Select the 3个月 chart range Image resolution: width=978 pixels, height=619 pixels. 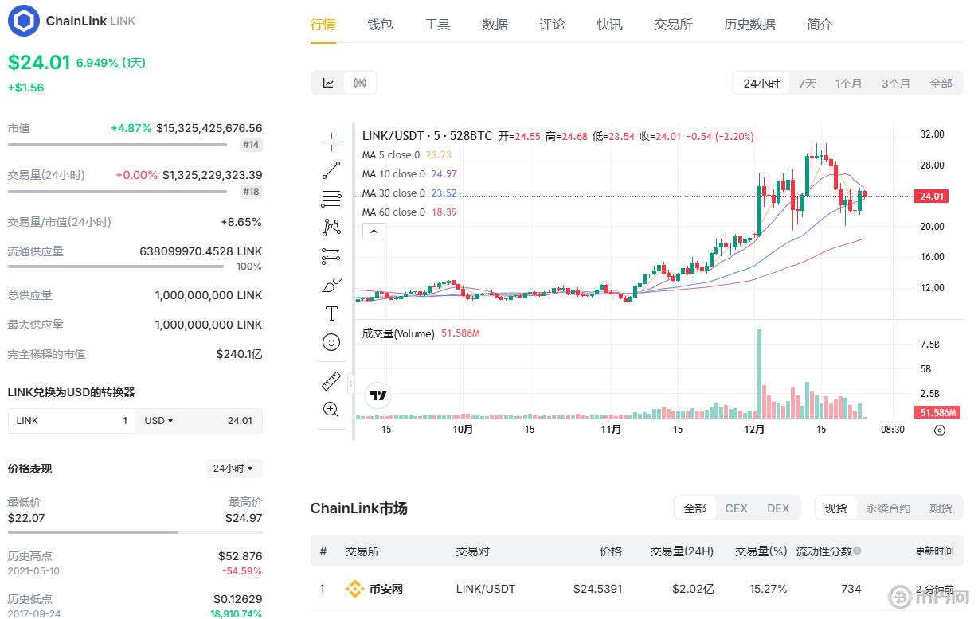pyautogui.click(x=895, y=84)
